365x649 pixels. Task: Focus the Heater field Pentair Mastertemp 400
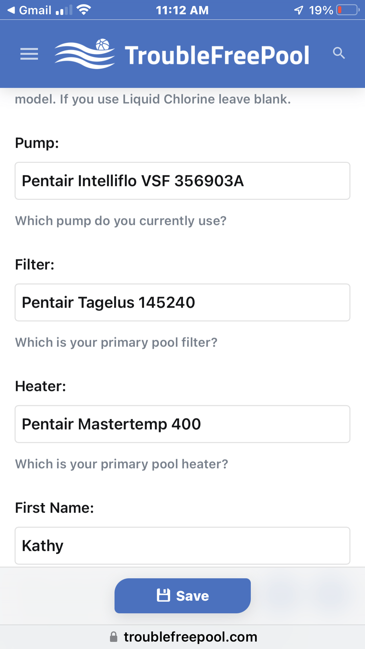click(x=182, y=424)
